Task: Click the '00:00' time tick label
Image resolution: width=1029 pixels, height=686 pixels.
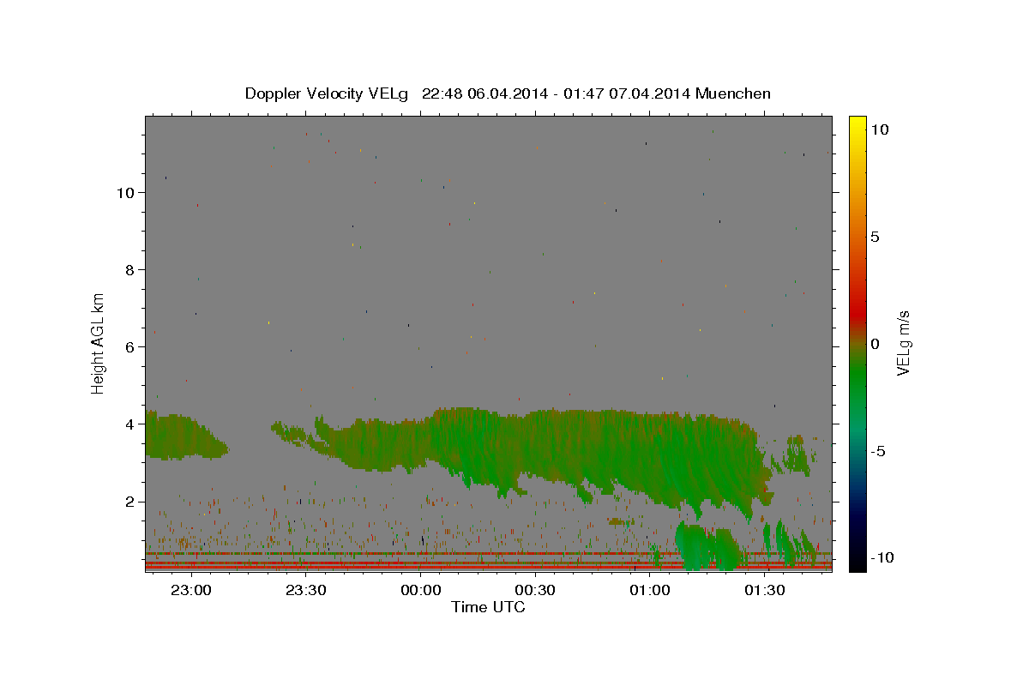Action: point(420,590)
